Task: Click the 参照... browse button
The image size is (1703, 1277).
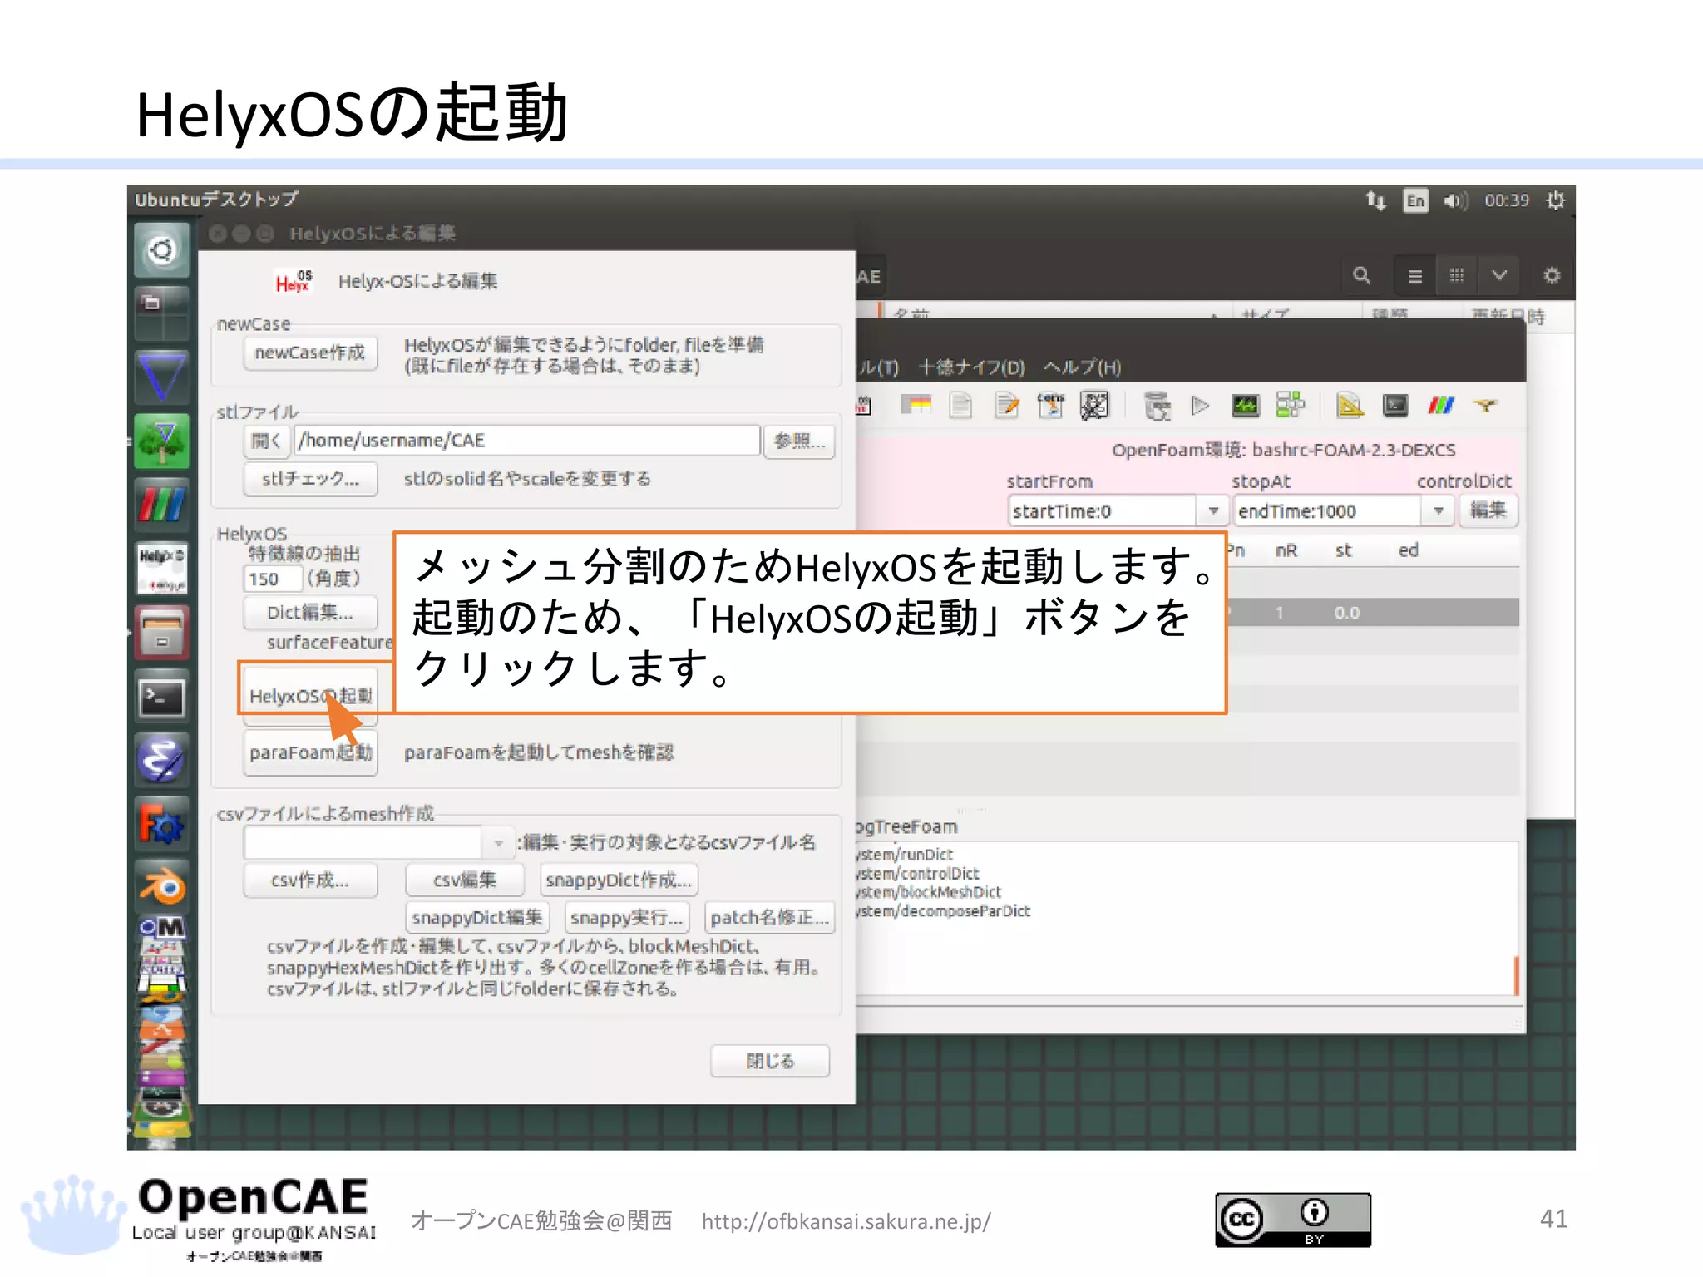Action: point(799,441)
